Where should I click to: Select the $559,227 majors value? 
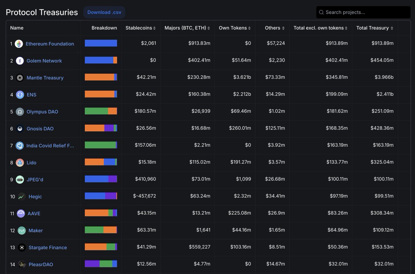pyautogui.click(x=200, y=247)
